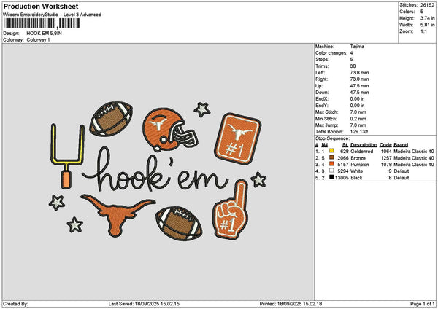The image size is (438, 309).
Task: Click the star between helmet and #1 card
Action: coord(202,109)
